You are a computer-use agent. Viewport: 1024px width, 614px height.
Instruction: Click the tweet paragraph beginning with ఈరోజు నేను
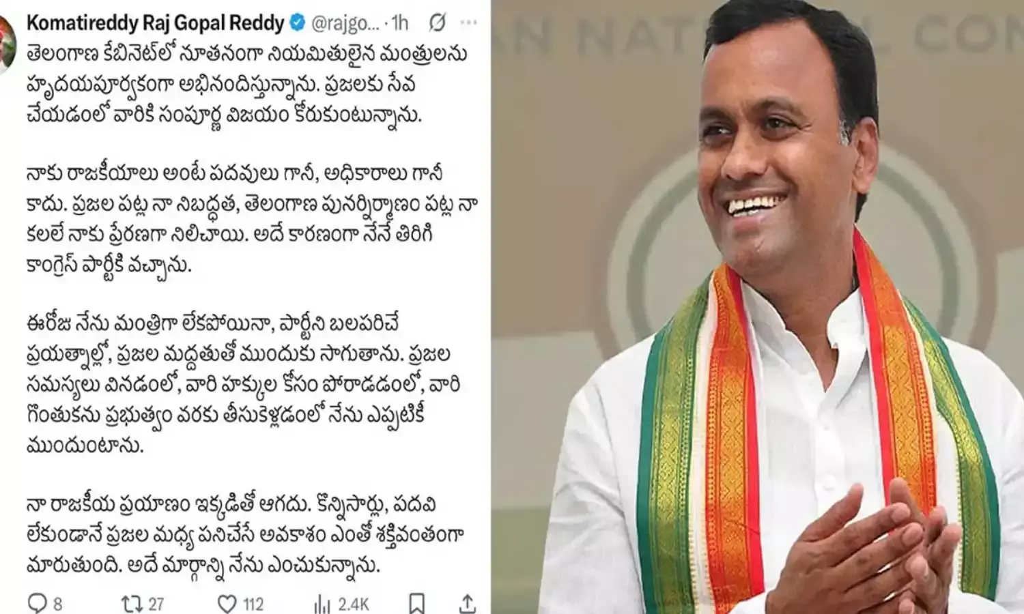(x=243, y=385)
